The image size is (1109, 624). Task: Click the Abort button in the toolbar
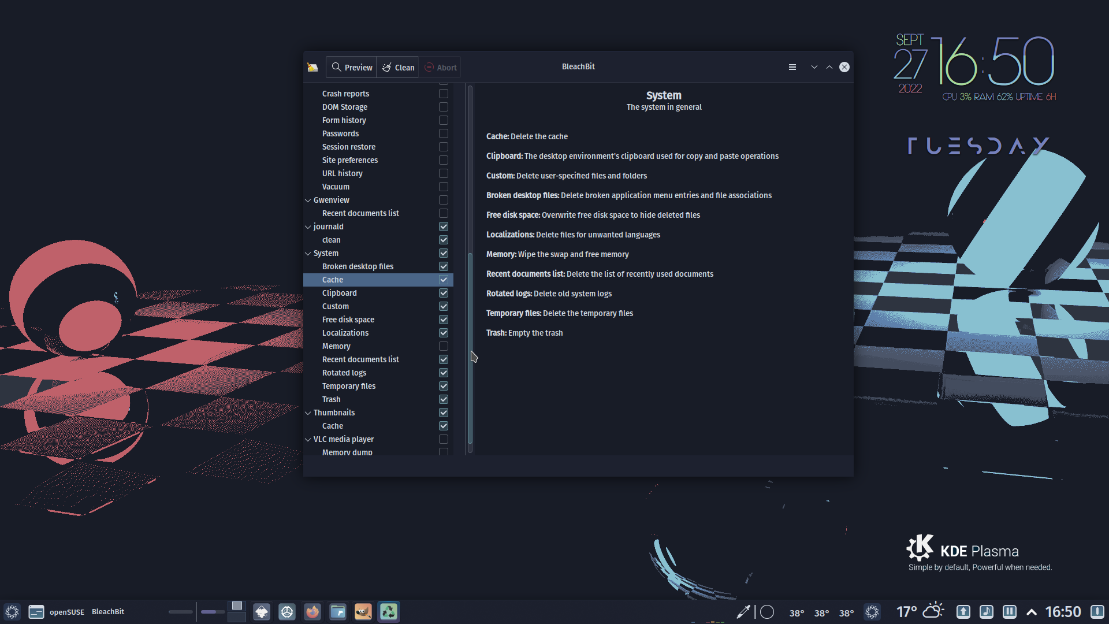point(440,67)
